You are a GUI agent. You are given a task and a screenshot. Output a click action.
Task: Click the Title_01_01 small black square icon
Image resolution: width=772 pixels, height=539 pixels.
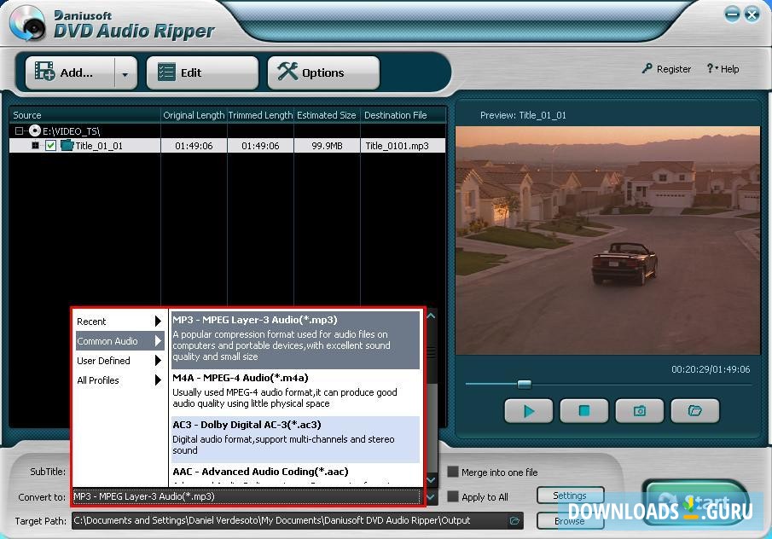coord(36,146)
